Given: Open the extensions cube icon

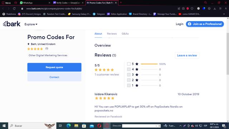Looking at the screenshot, I should (209, 9).
